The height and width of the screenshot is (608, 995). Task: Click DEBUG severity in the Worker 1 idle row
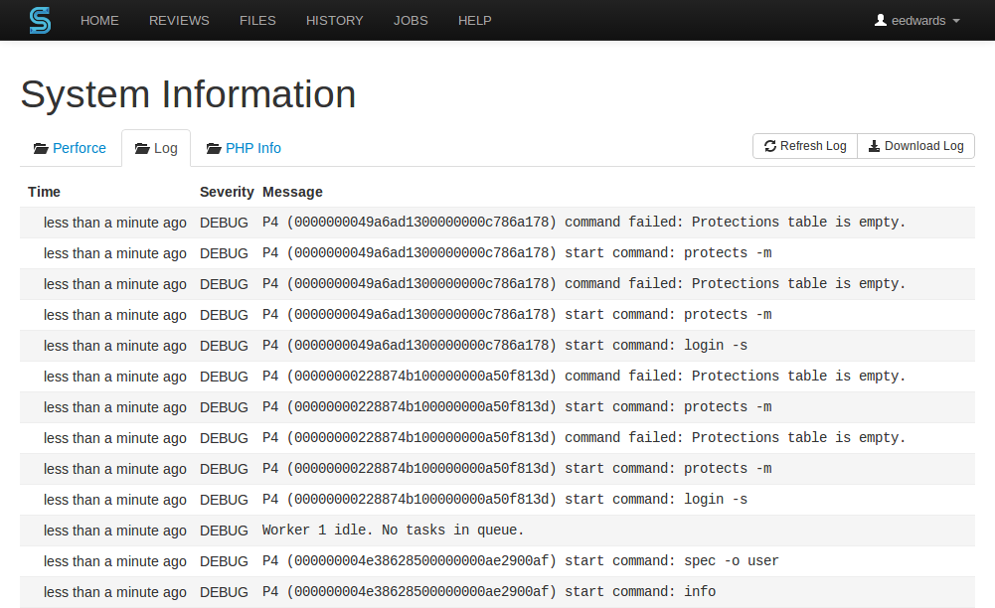[224, 531]
